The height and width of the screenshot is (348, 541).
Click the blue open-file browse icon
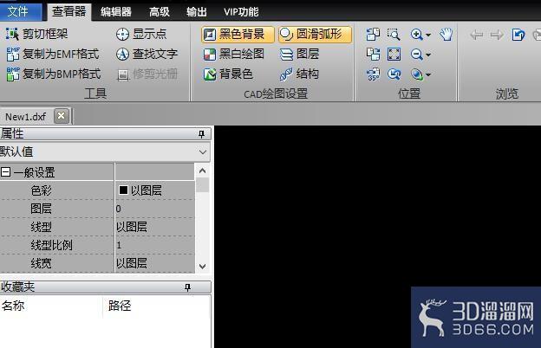point(518,35)
